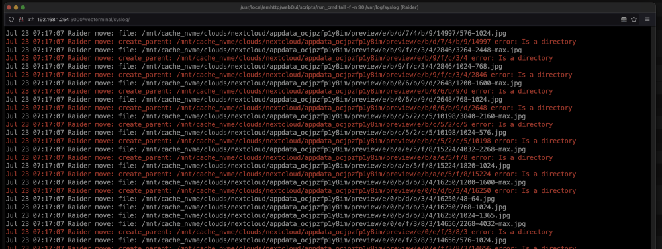
Task: Click the log line ending '10198/3840-2160-max.jpg'
Action: 266,116
